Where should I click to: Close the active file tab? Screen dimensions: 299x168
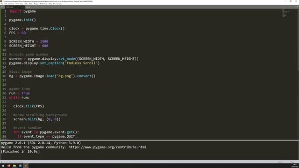pos(23,7)
